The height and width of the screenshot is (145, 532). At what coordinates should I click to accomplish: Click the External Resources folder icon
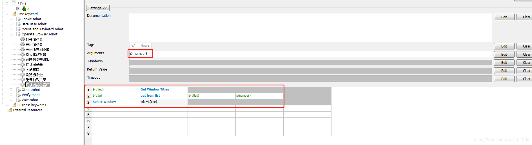coord(10,110)
